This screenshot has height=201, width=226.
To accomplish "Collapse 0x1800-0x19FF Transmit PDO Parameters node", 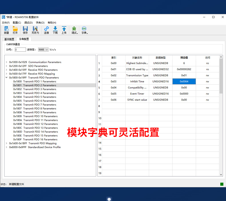I will [x=7, y=78].
